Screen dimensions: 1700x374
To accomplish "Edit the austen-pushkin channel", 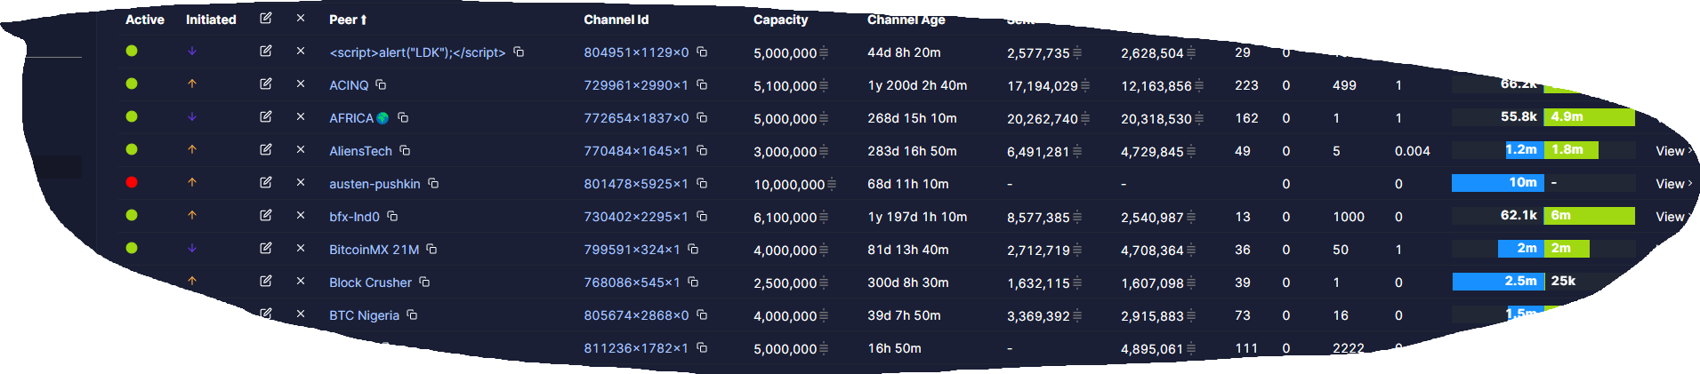I will click(265, 182).
